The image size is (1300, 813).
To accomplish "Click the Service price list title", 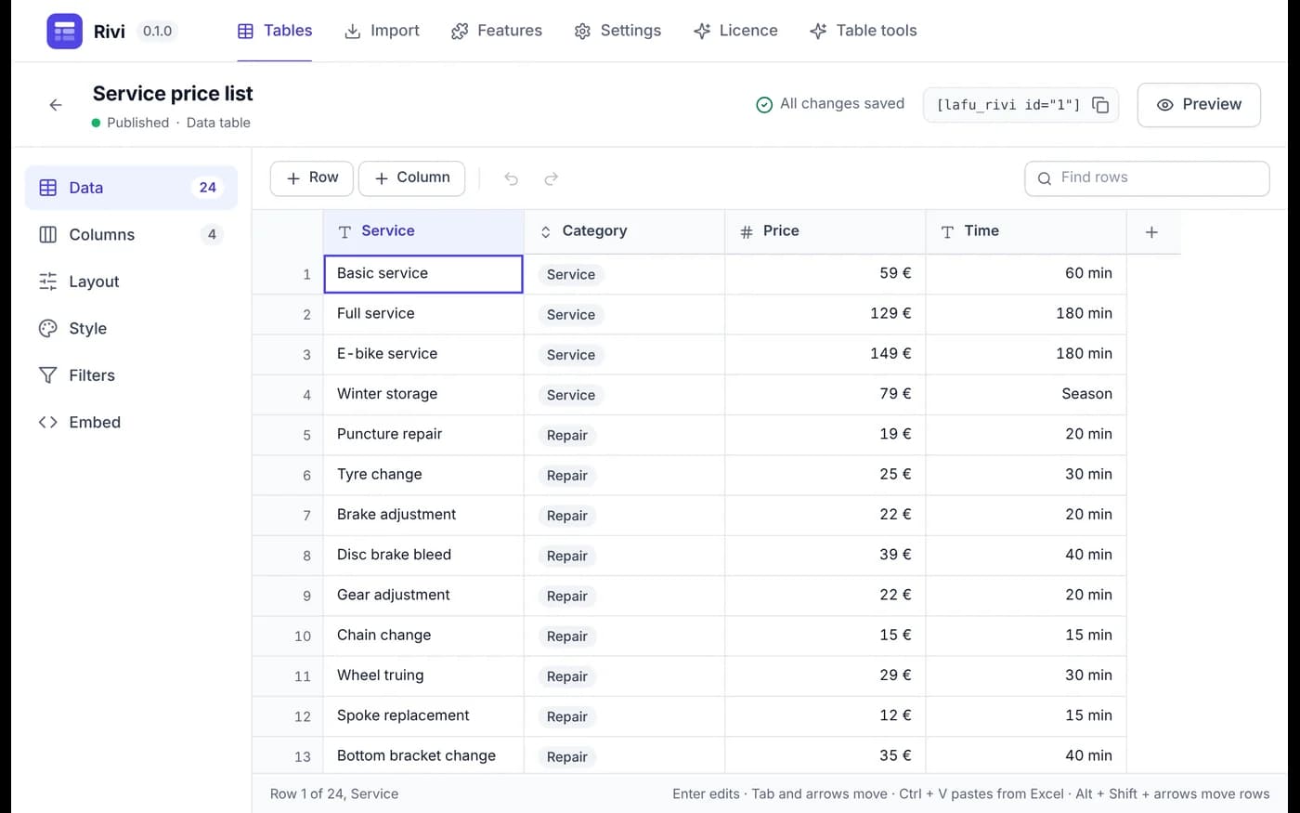I will pyautogui.click(x=173, y=94).
